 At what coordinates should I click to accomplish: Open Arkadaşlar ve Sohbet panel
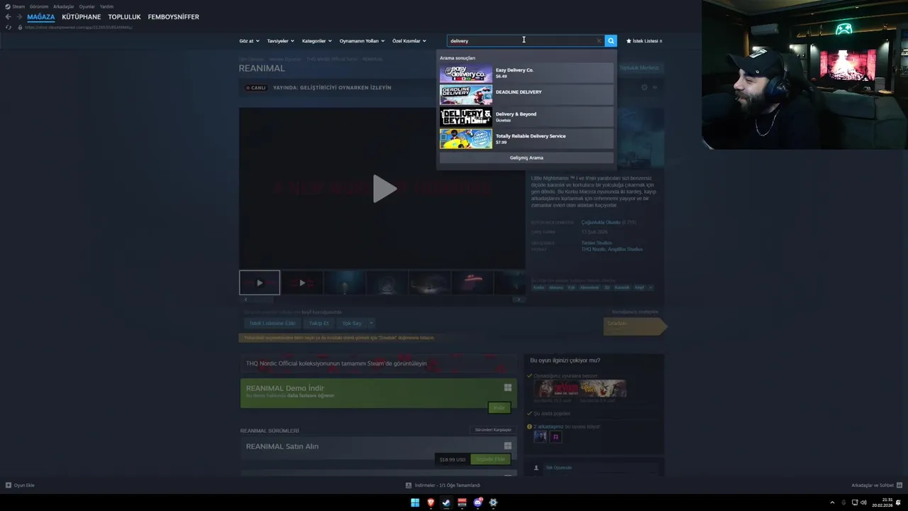coord(876,485)
